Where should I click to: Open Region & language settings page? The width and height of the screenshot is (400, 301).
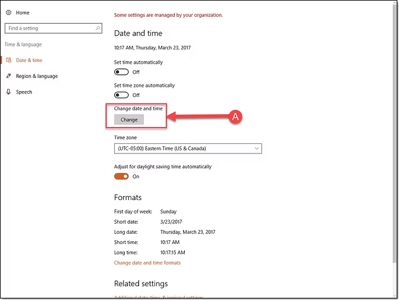point(36,76)
